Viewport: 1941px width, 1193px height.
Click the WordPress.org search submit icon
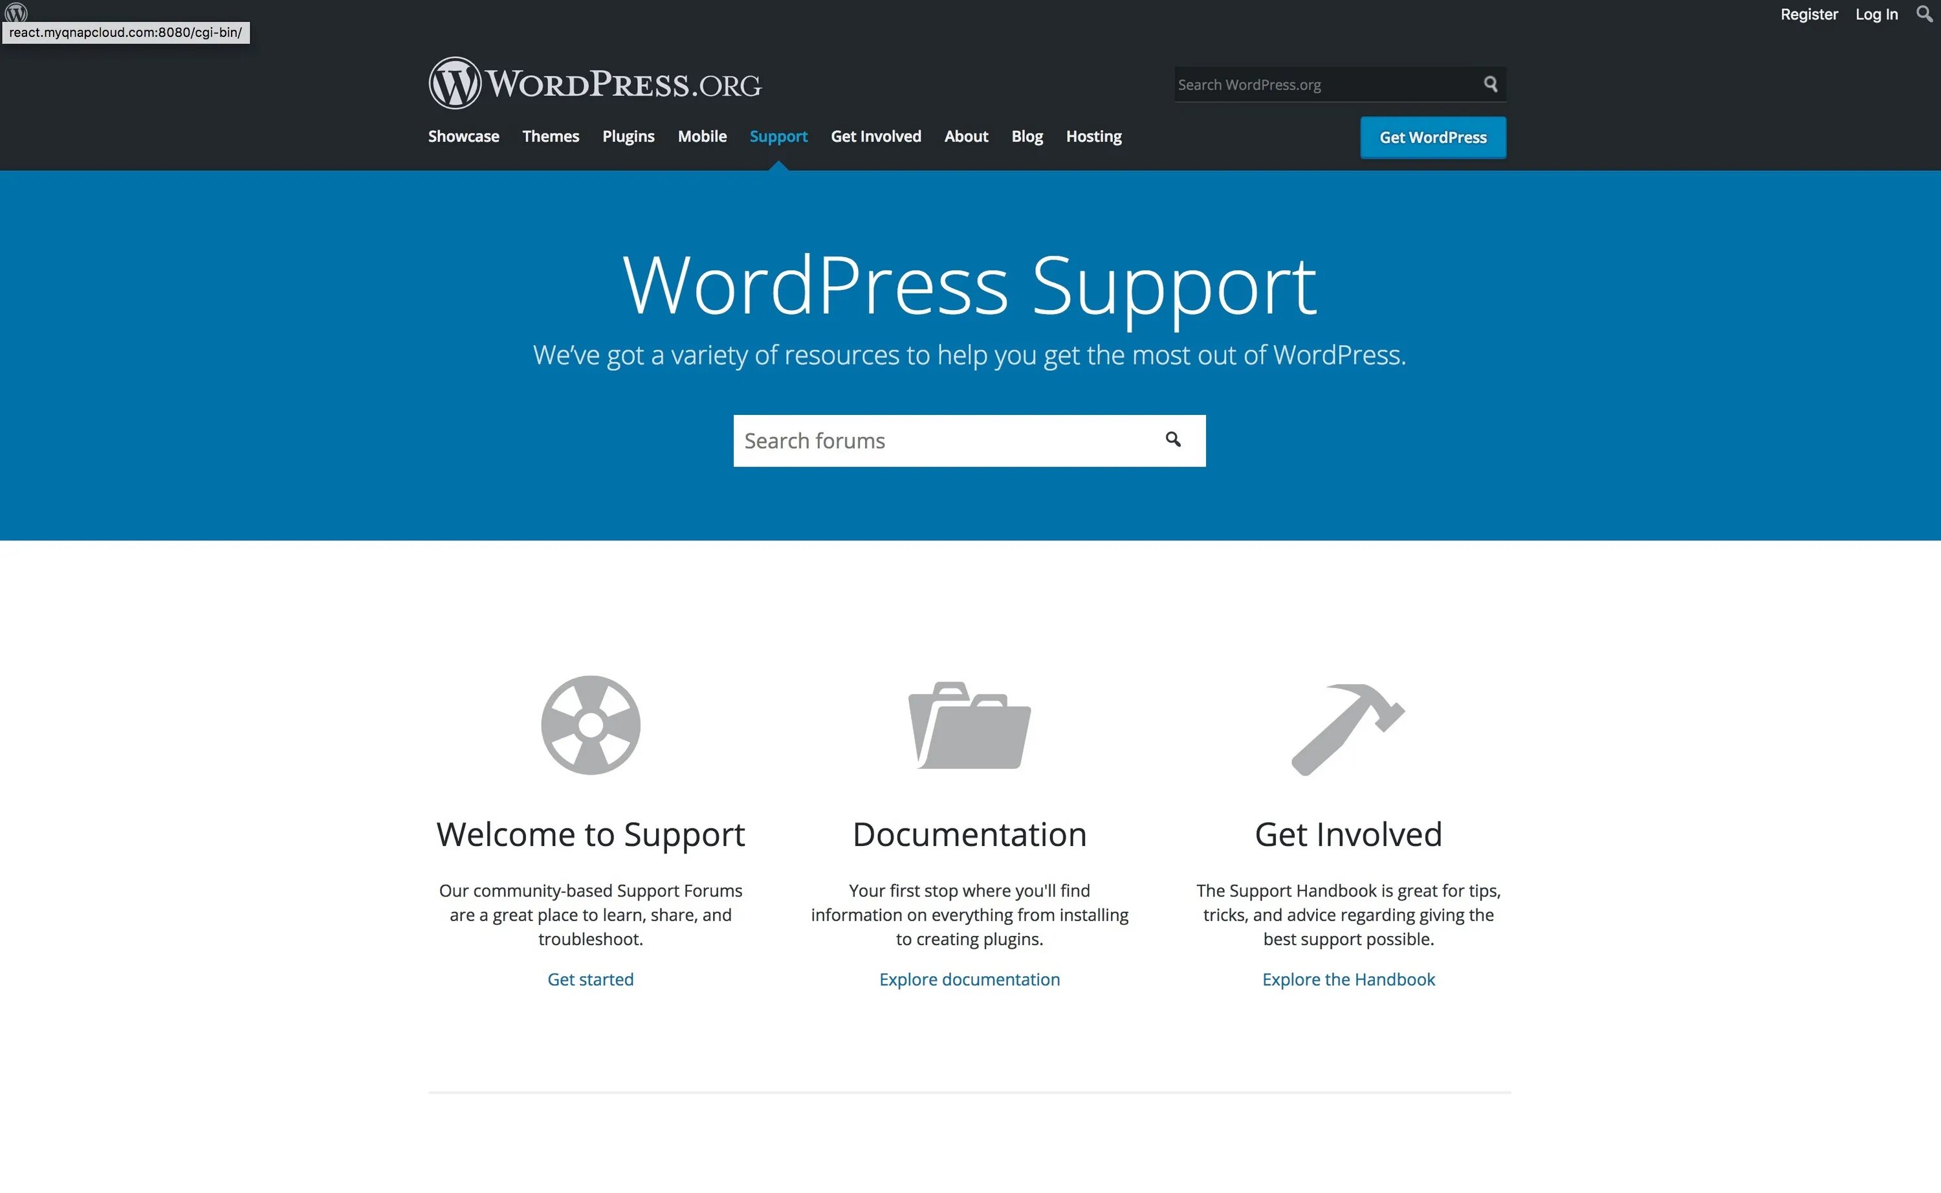tap(1492, 84)
